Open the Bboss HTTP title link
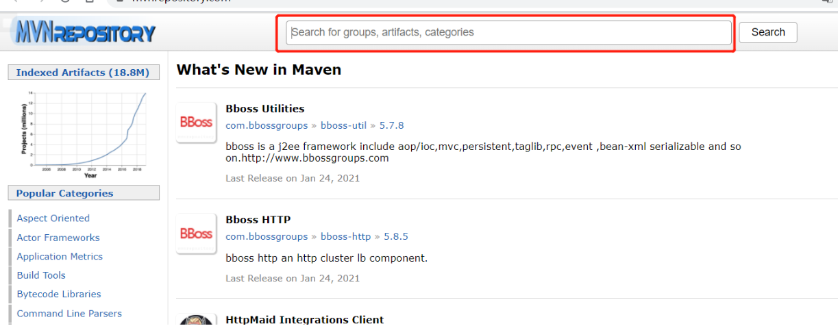Screen dimensions: 838x326 (x=258, y=220)
